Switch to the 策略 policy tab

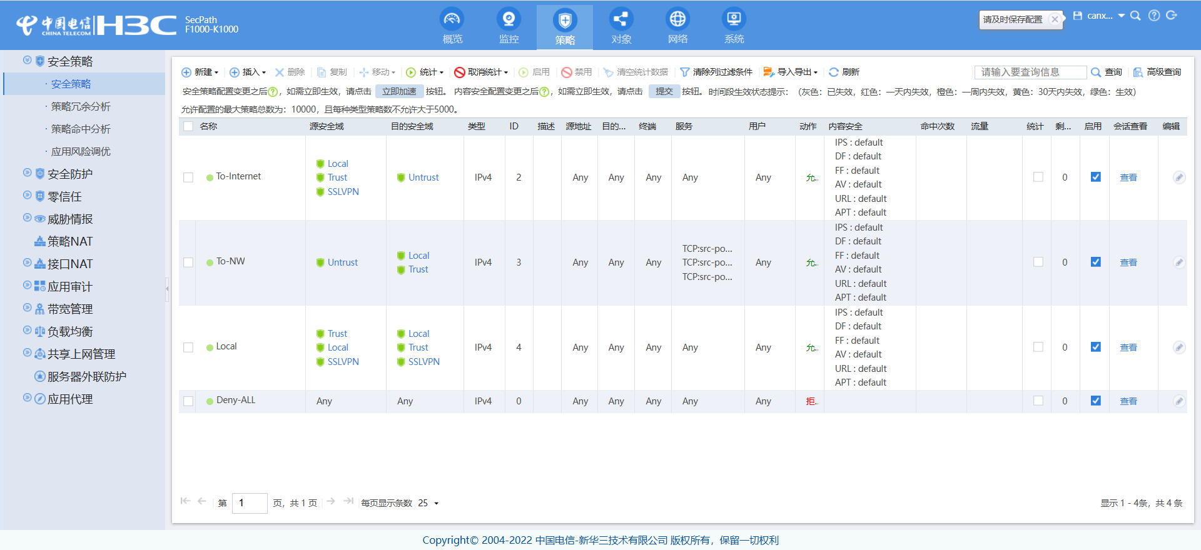(x=565, y=27)
